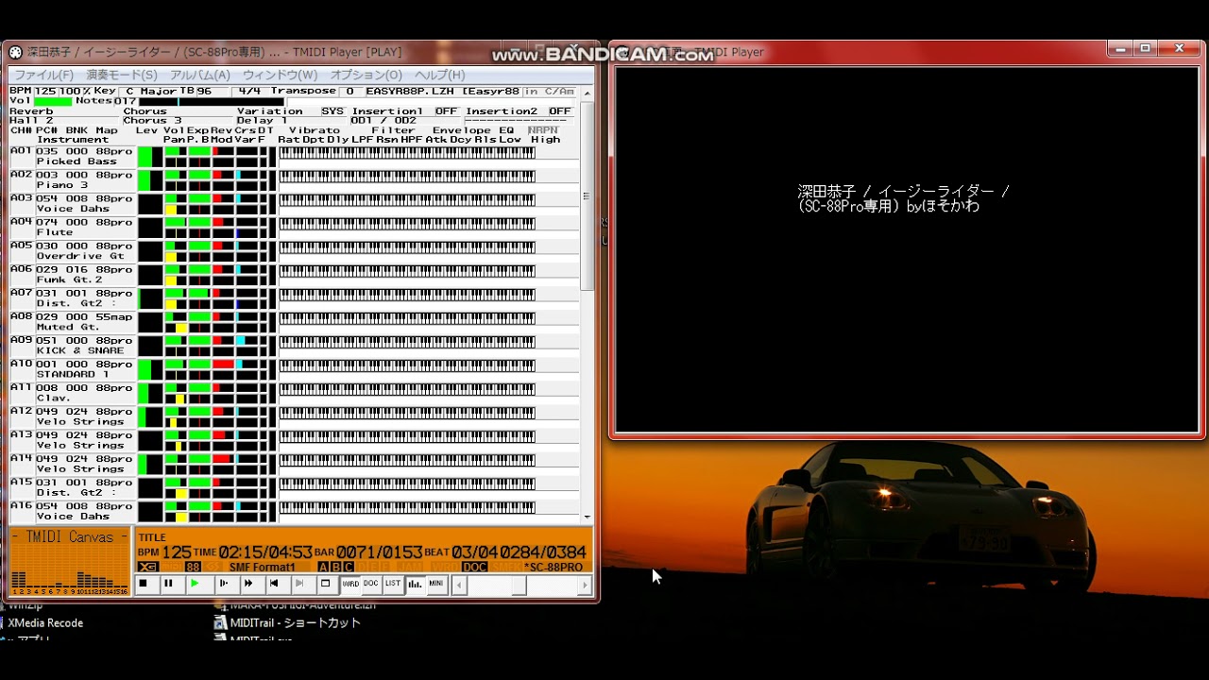Switch player to MINI mode
Viewport: 1209px width, 680px height.
coord(435,584)
